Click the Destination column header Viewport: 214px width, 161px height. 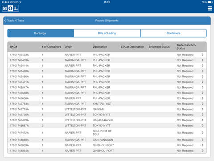[x=100, y=47]
